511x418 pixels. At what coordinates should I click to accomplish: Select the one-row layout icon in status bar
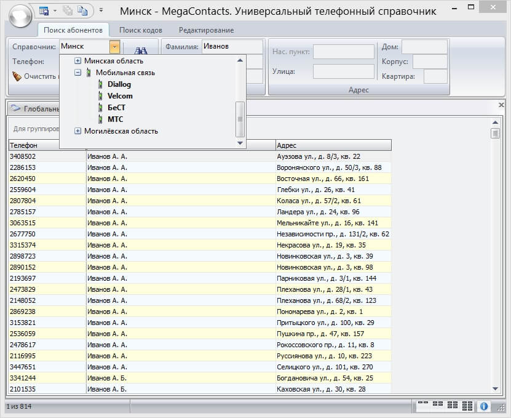423,406
